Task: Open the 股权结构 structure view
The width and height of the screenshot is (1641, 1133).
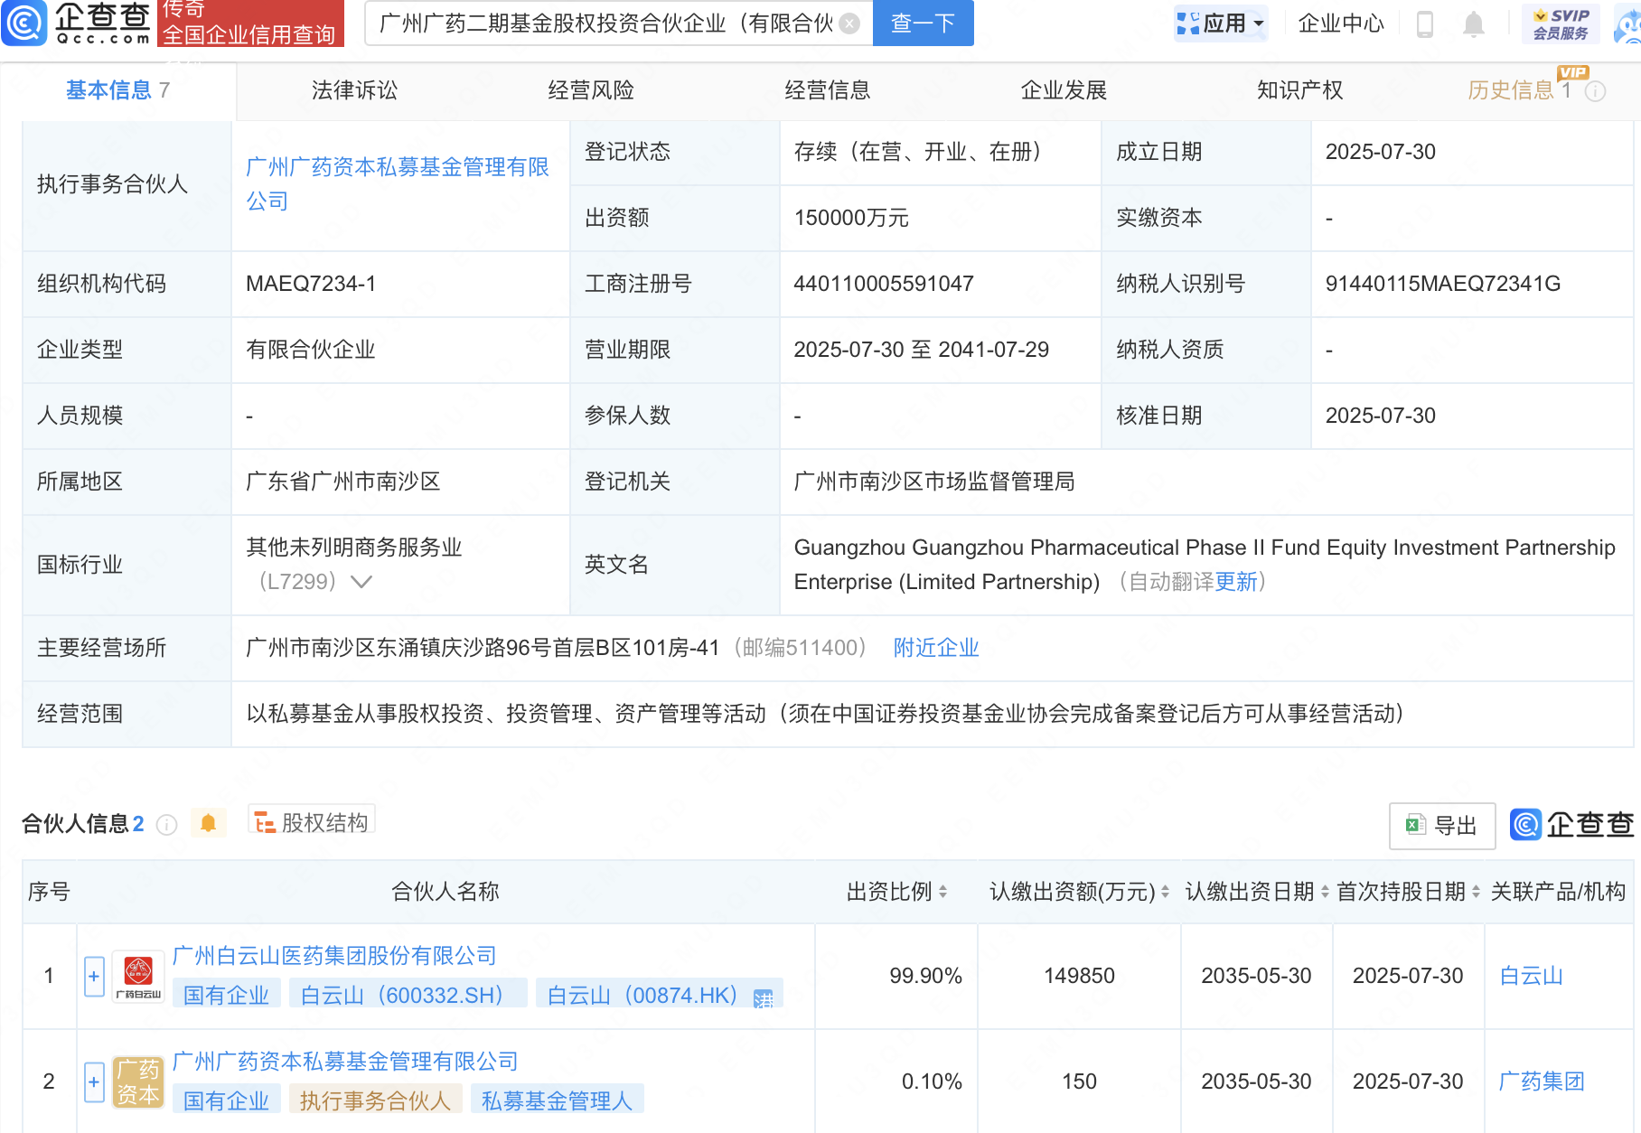Action: tap(311, 820)
